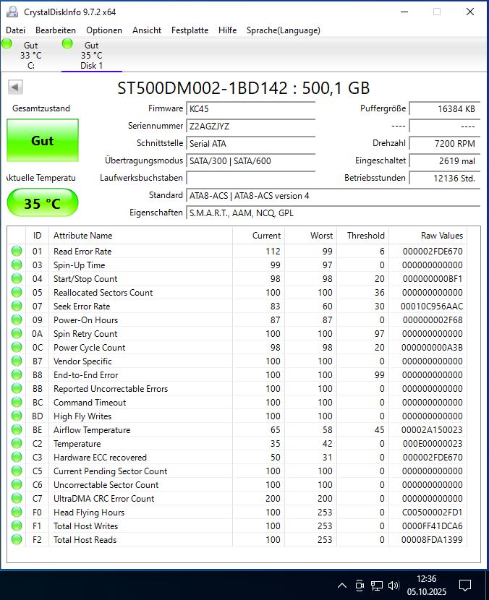Click the disk title ST500DM002-1BD142 : 500,1 GB

pos(244,88)
